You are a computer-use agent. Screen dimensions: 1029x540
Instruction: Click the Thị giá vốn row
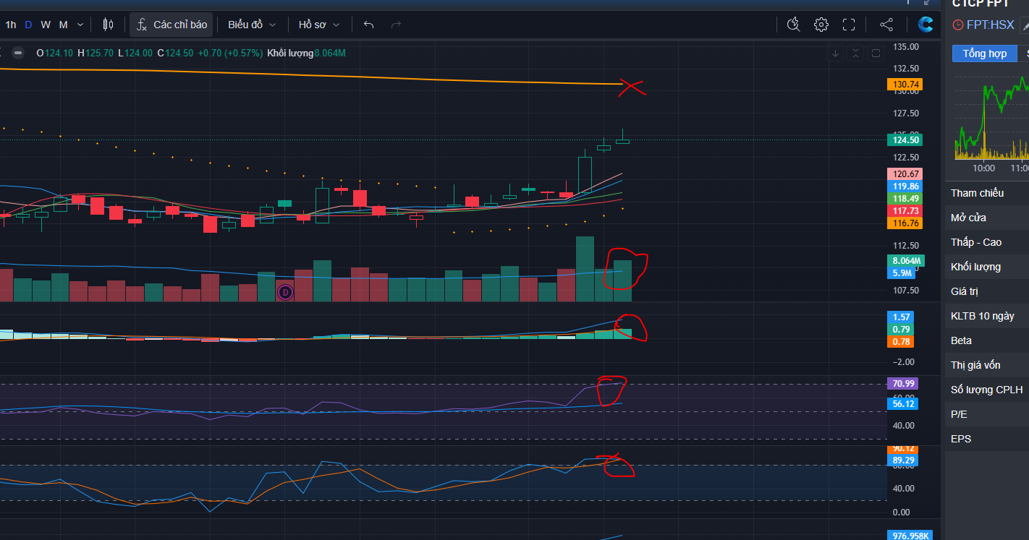pyautogui.click(x=987, y=365)
